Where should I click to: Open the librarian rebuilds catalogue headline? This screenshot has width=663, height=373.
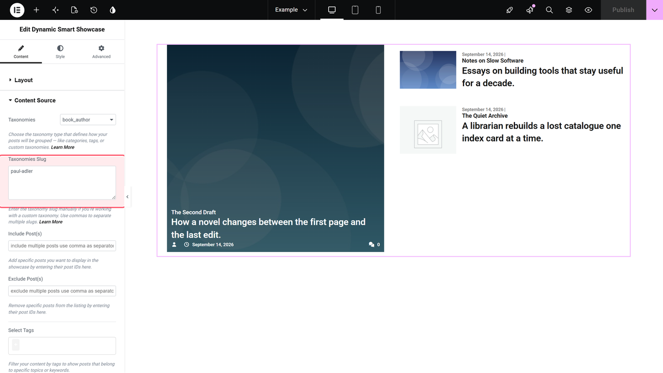pos(541,132)
